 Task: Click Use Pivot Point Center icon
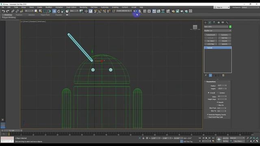click(x=81, y=11)
